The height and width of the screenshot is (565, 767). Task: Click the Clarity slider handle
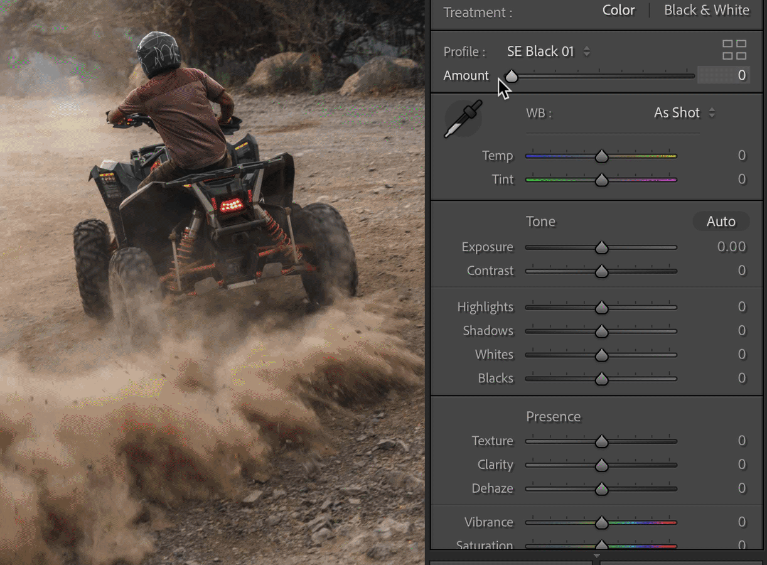click(x=601, y=465)
